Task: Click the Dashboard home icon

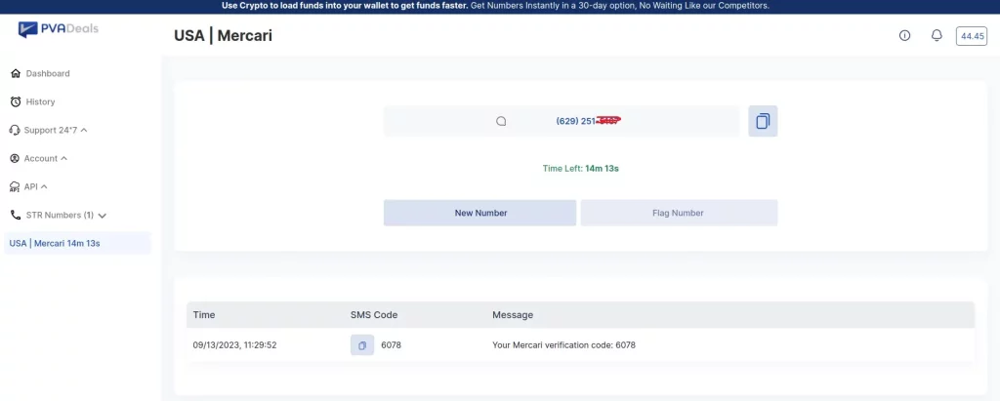Action: click(x=16, y=73)
